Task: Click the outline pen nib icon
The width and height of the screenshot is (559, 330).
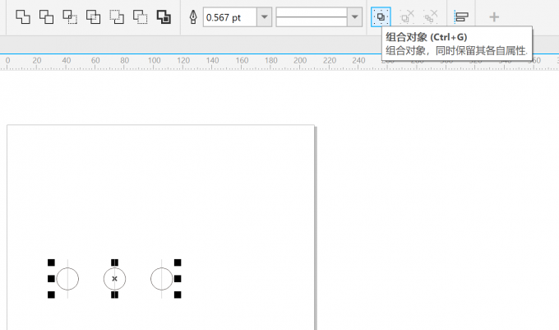Action: pyautogui.click(x=193, y=17)
